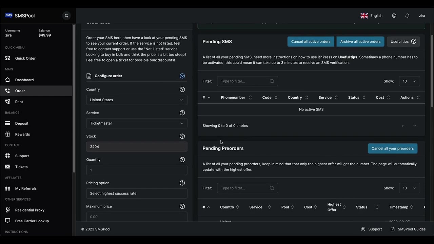Click the Maximum price input field
434x244 pixels.
(x=137, y=217)
